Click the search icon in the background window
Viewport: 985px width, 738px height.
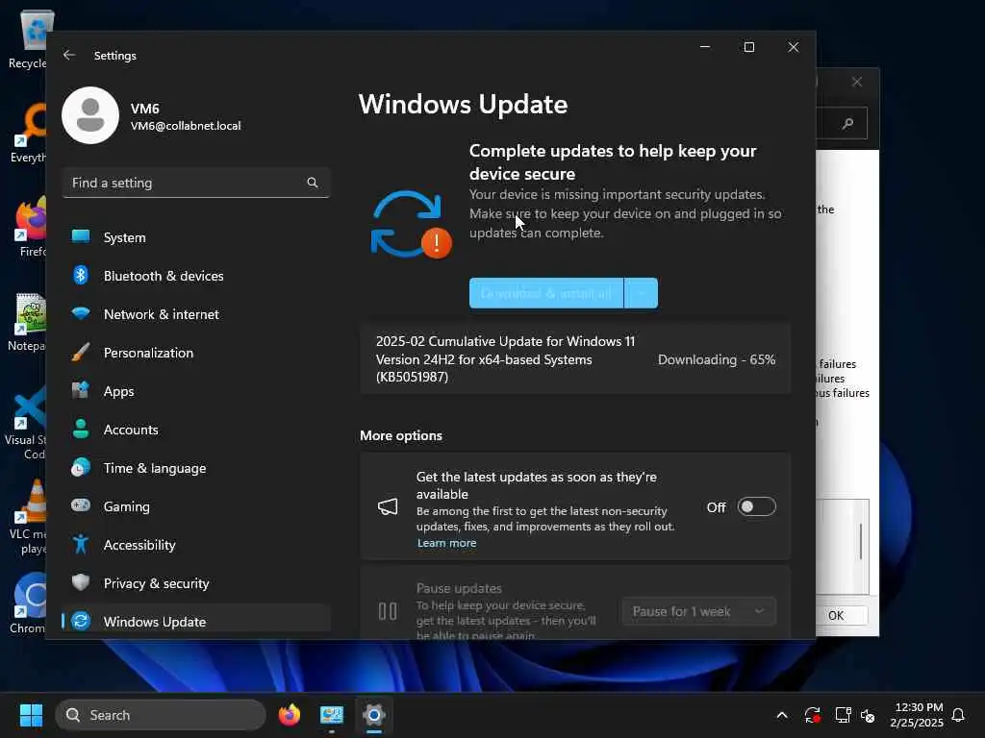[x=847, y=123]
